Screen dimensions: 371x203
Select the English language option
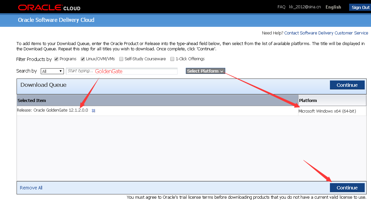click(x=333, y=7)
